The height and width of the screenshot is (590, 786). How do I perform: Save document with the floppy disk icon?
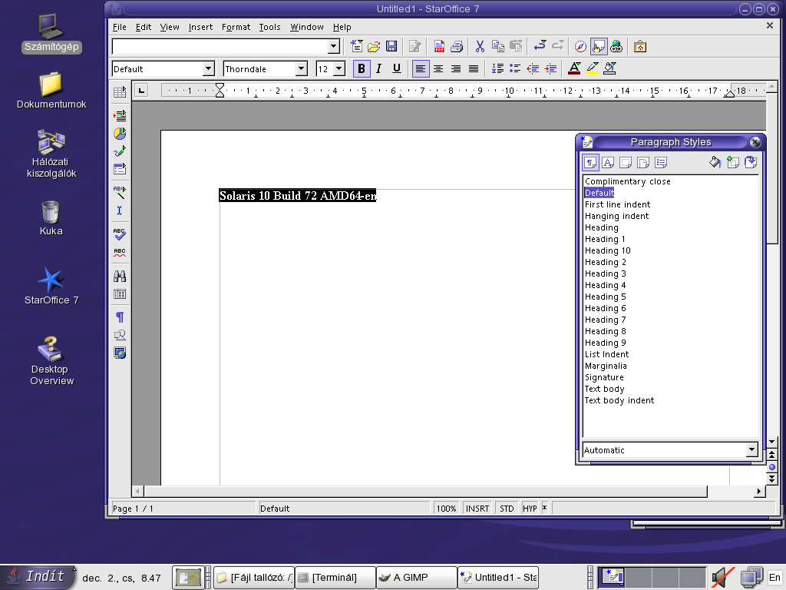coord(391,47)
